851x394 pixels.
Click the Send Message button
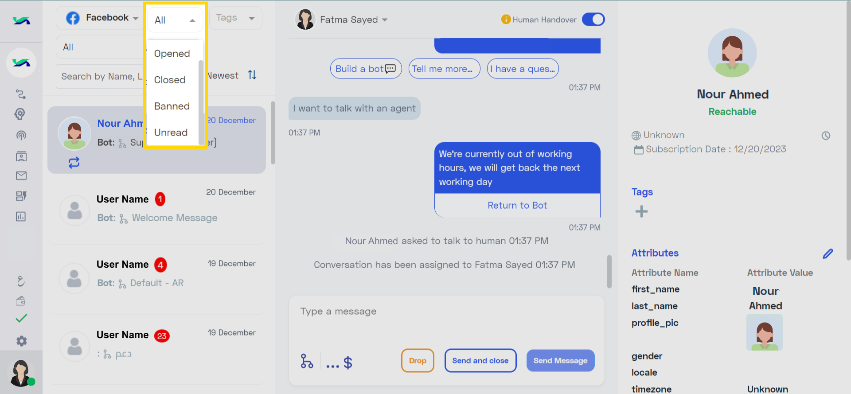point(560,361)
